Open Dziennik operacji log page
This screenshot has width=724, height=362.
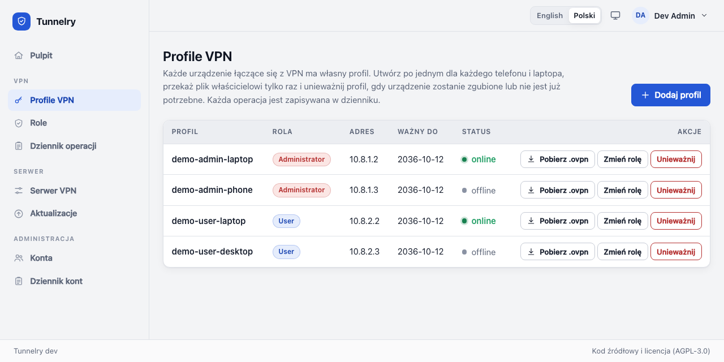point(74,146)
